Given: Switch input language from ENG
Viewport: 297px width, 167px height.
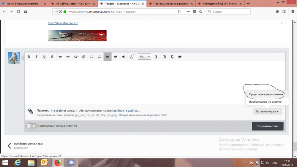Looking at the screenshot, I should tap(275, 163).
